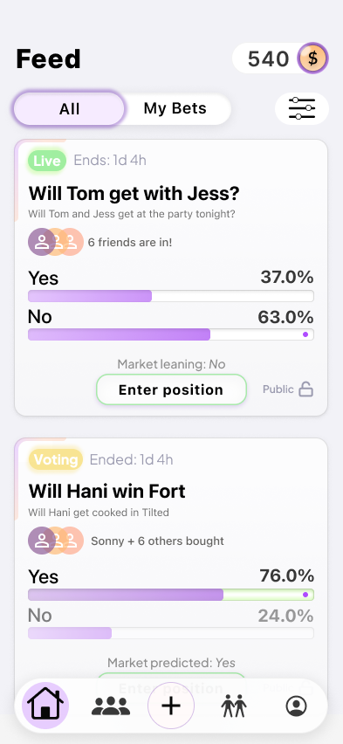
Task: Switch to the My Bets tab
Action: [175, 108]
